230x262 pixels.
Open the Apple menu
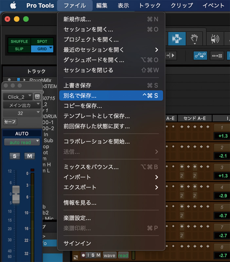pos(13,6)
